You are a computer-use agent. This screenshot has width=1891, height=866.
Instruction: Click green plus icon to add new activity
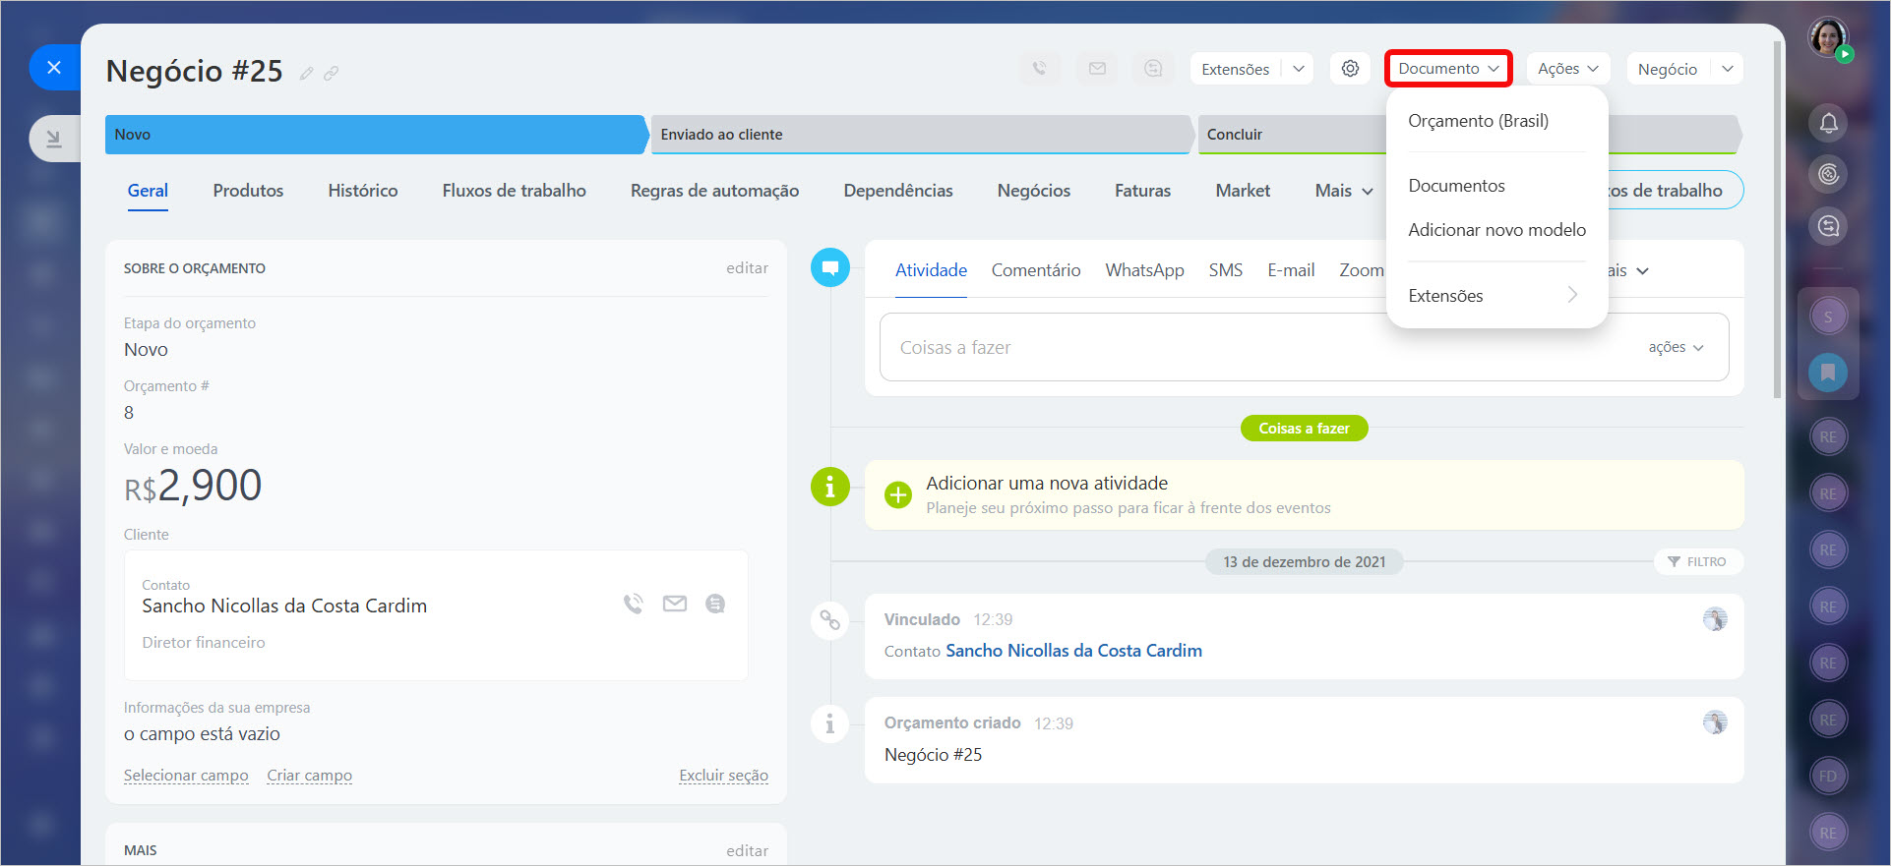tap(898, 494)
